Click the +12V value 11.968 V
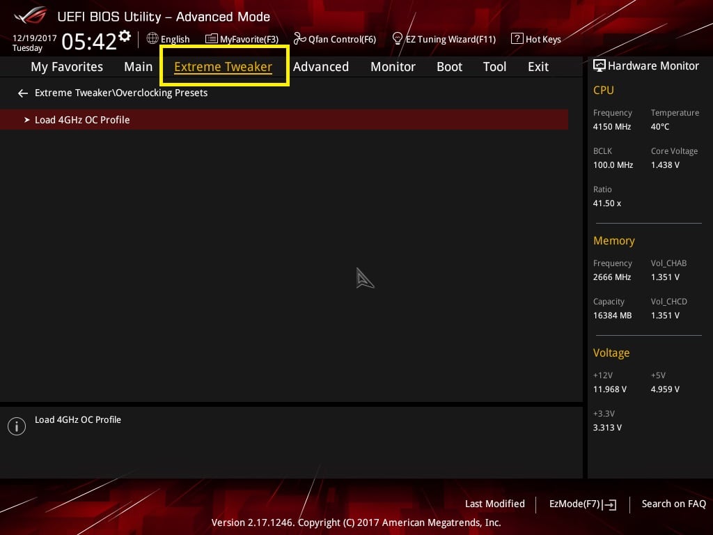Viewport: 713px width, 535px height. (610, 389)
